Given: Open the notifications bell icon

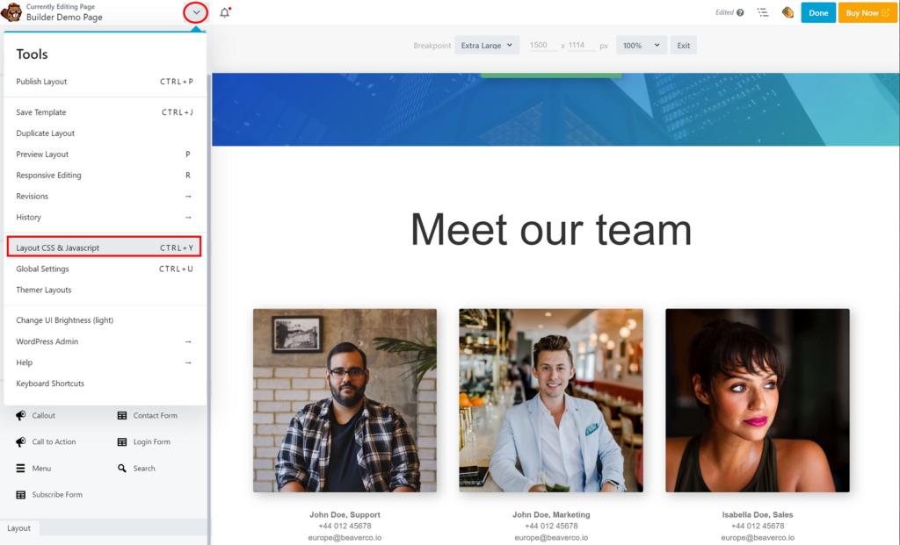Looking at the screenshot, I should coord(225,12).
